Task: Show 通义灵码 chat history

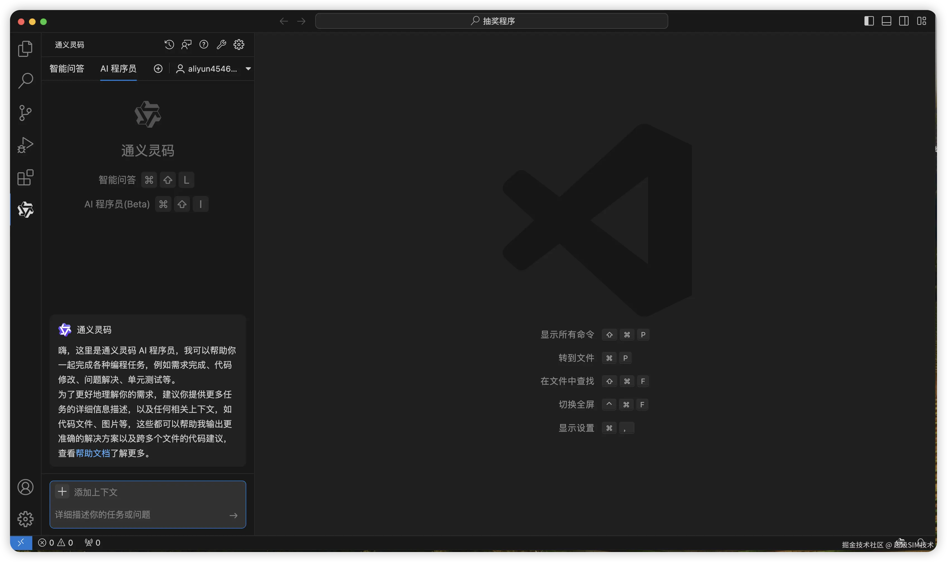Action: point(169,45)
